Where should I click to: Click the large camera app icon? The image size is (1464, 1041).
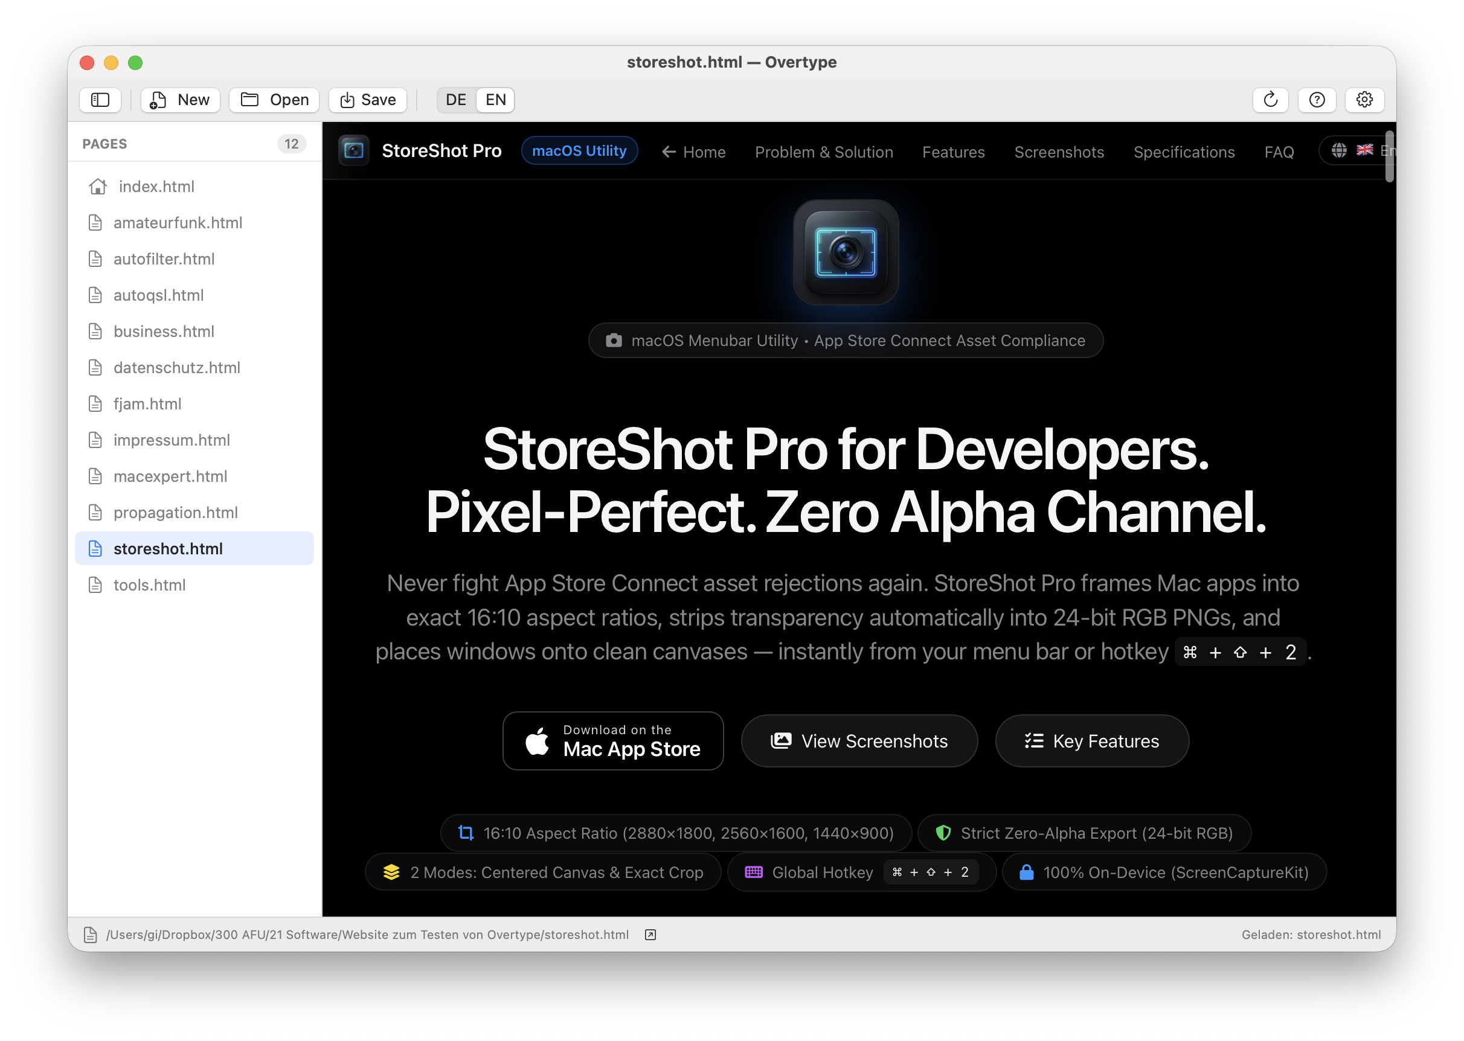846,252
